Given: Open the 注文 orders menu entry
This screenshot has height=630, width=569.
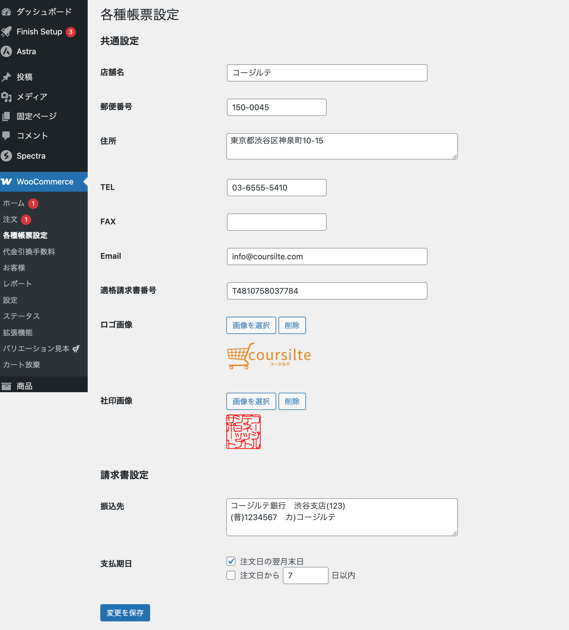Looking at the screenshot, I should click(10, 219).
